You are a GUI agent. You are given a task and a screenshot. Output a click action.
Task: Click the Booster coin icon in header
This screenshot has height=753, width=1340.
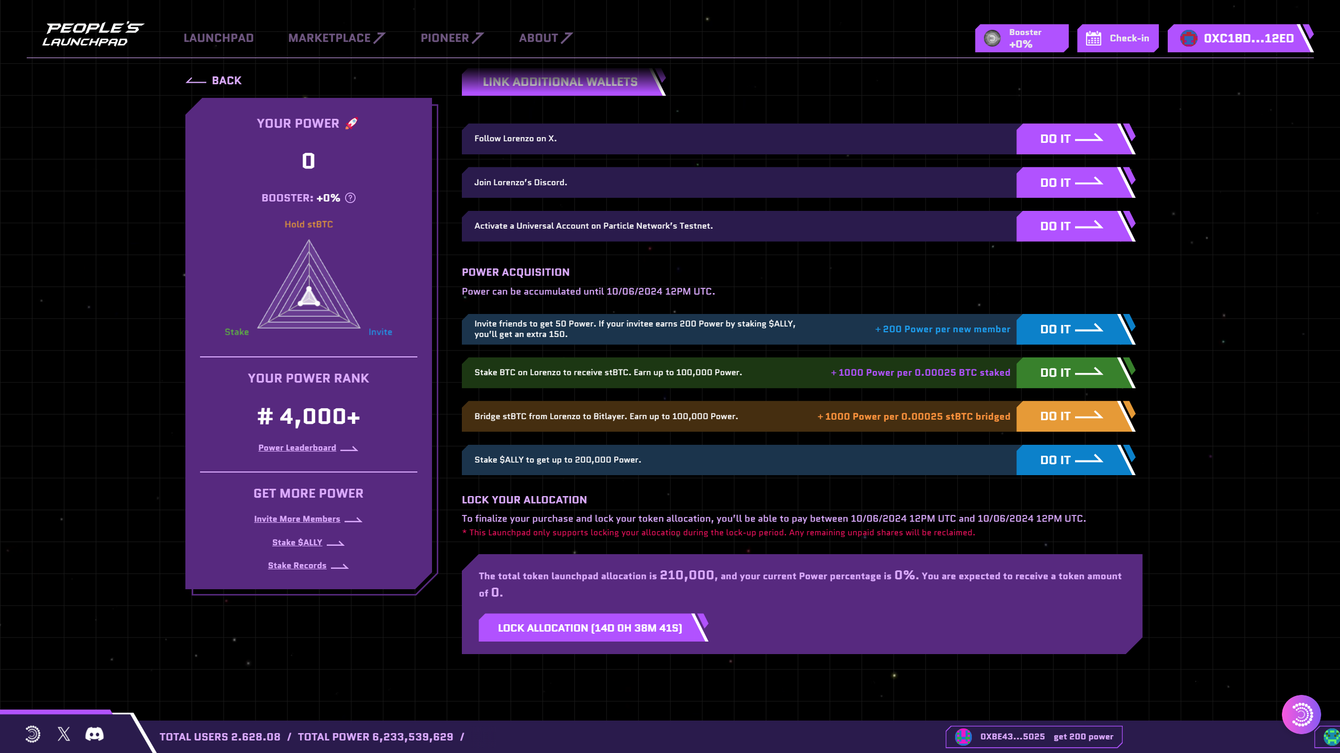[x=992, y=38]
